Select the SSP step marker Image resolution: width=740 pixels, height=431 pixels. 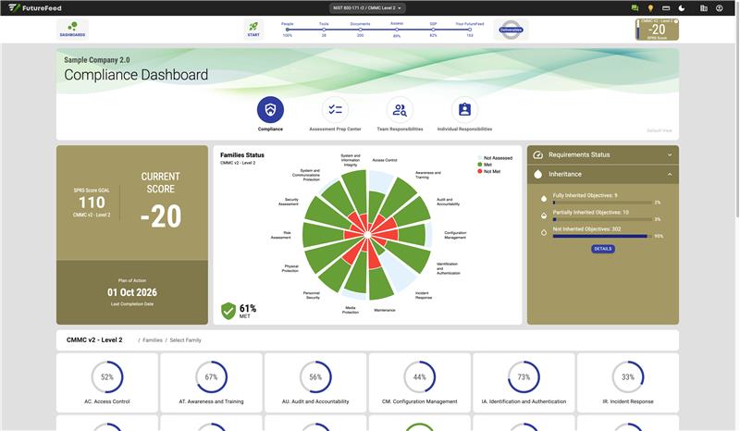(x=433, y=30)
